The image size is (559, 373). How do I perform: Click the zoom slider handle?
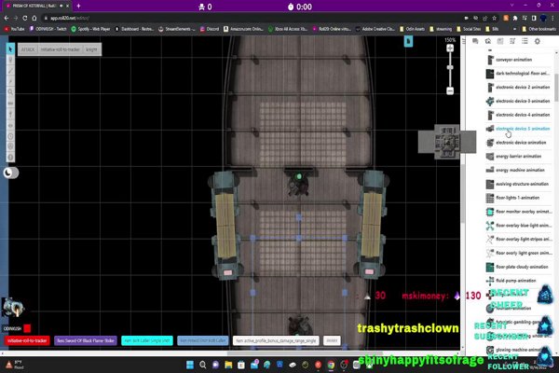click(450, 67)
